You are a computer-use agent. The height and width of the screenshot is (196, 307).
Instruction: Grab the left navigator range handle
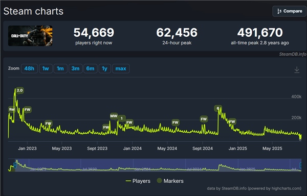tap(15, 165)
